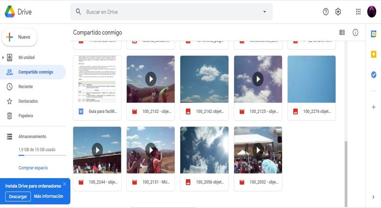
Task: Open Papelera in the sidebar
Action: (x=26, y=116)
